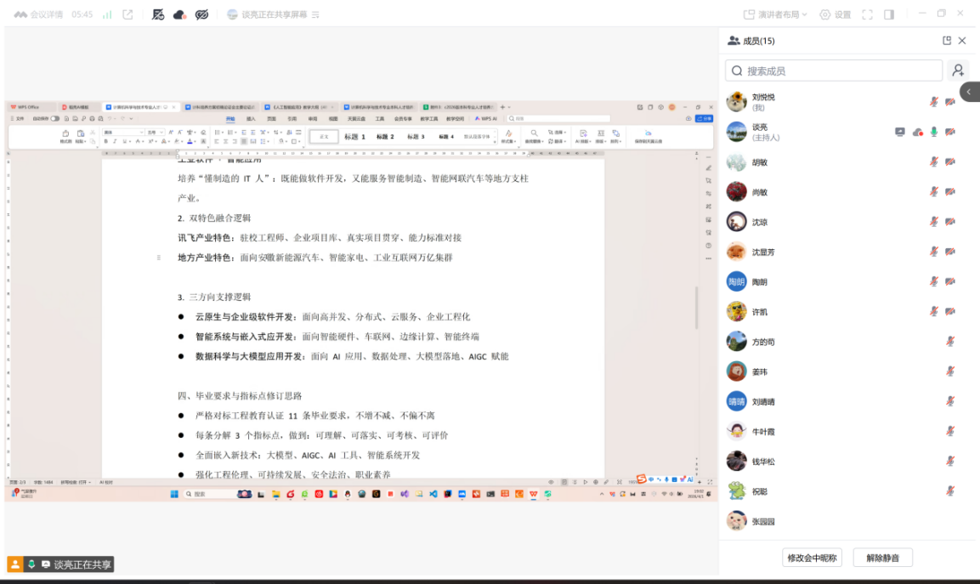The image size is (980, 584).
Task: Open Find with the magnifier icon
Action: click(534, 133)
